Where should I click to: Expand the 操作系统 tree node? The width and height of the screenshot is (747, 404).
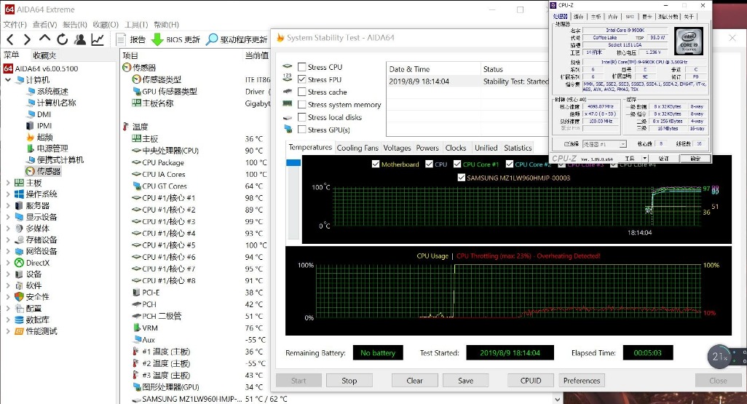click(7, 194)
